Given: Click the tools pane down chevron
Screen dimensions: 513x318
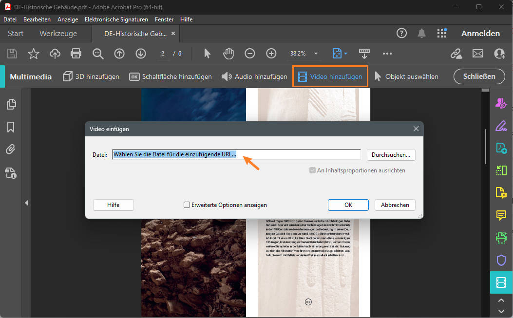Looking at the screenshot, I should (x=501, y=311).
